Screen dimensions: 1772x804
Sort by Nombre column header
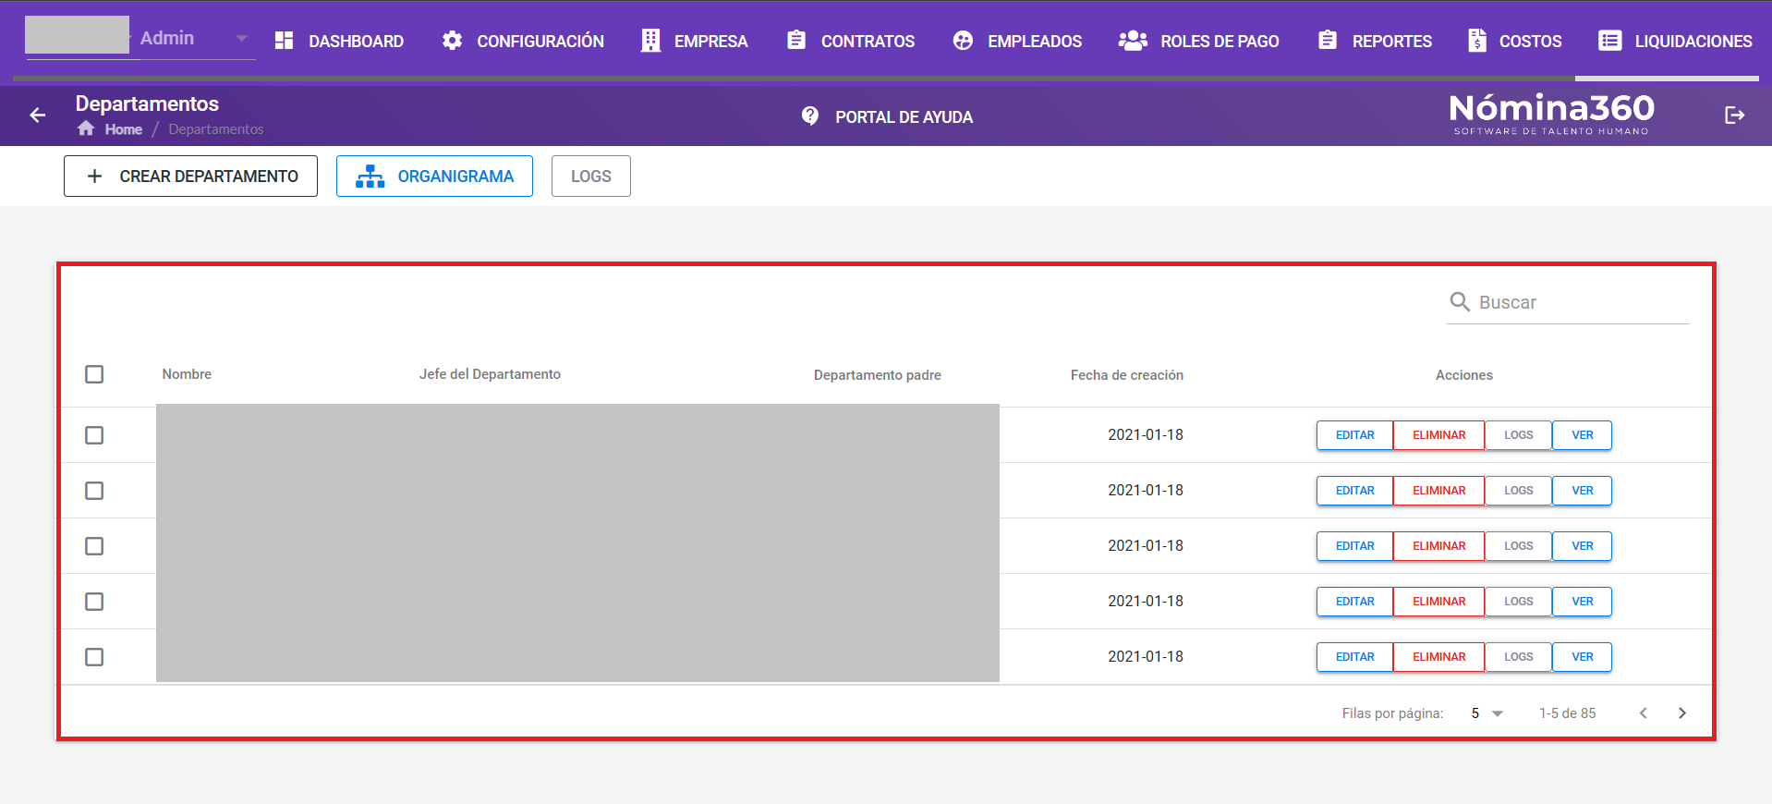pyautogui.click(x=187, y=374)
